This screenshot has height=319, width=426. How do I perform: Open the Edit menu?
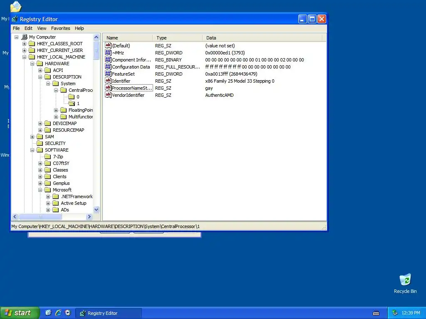pos(28,28)
